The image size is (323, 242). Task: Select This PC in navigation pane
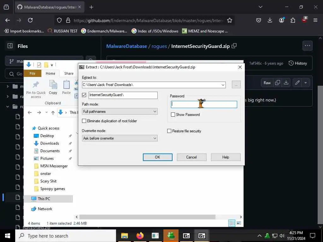44,199
